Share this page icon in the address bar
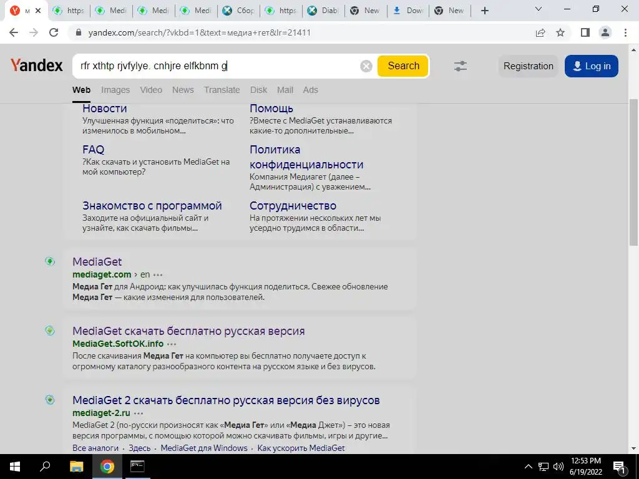Viewport: 639px width, 479px height. point(540,32)
